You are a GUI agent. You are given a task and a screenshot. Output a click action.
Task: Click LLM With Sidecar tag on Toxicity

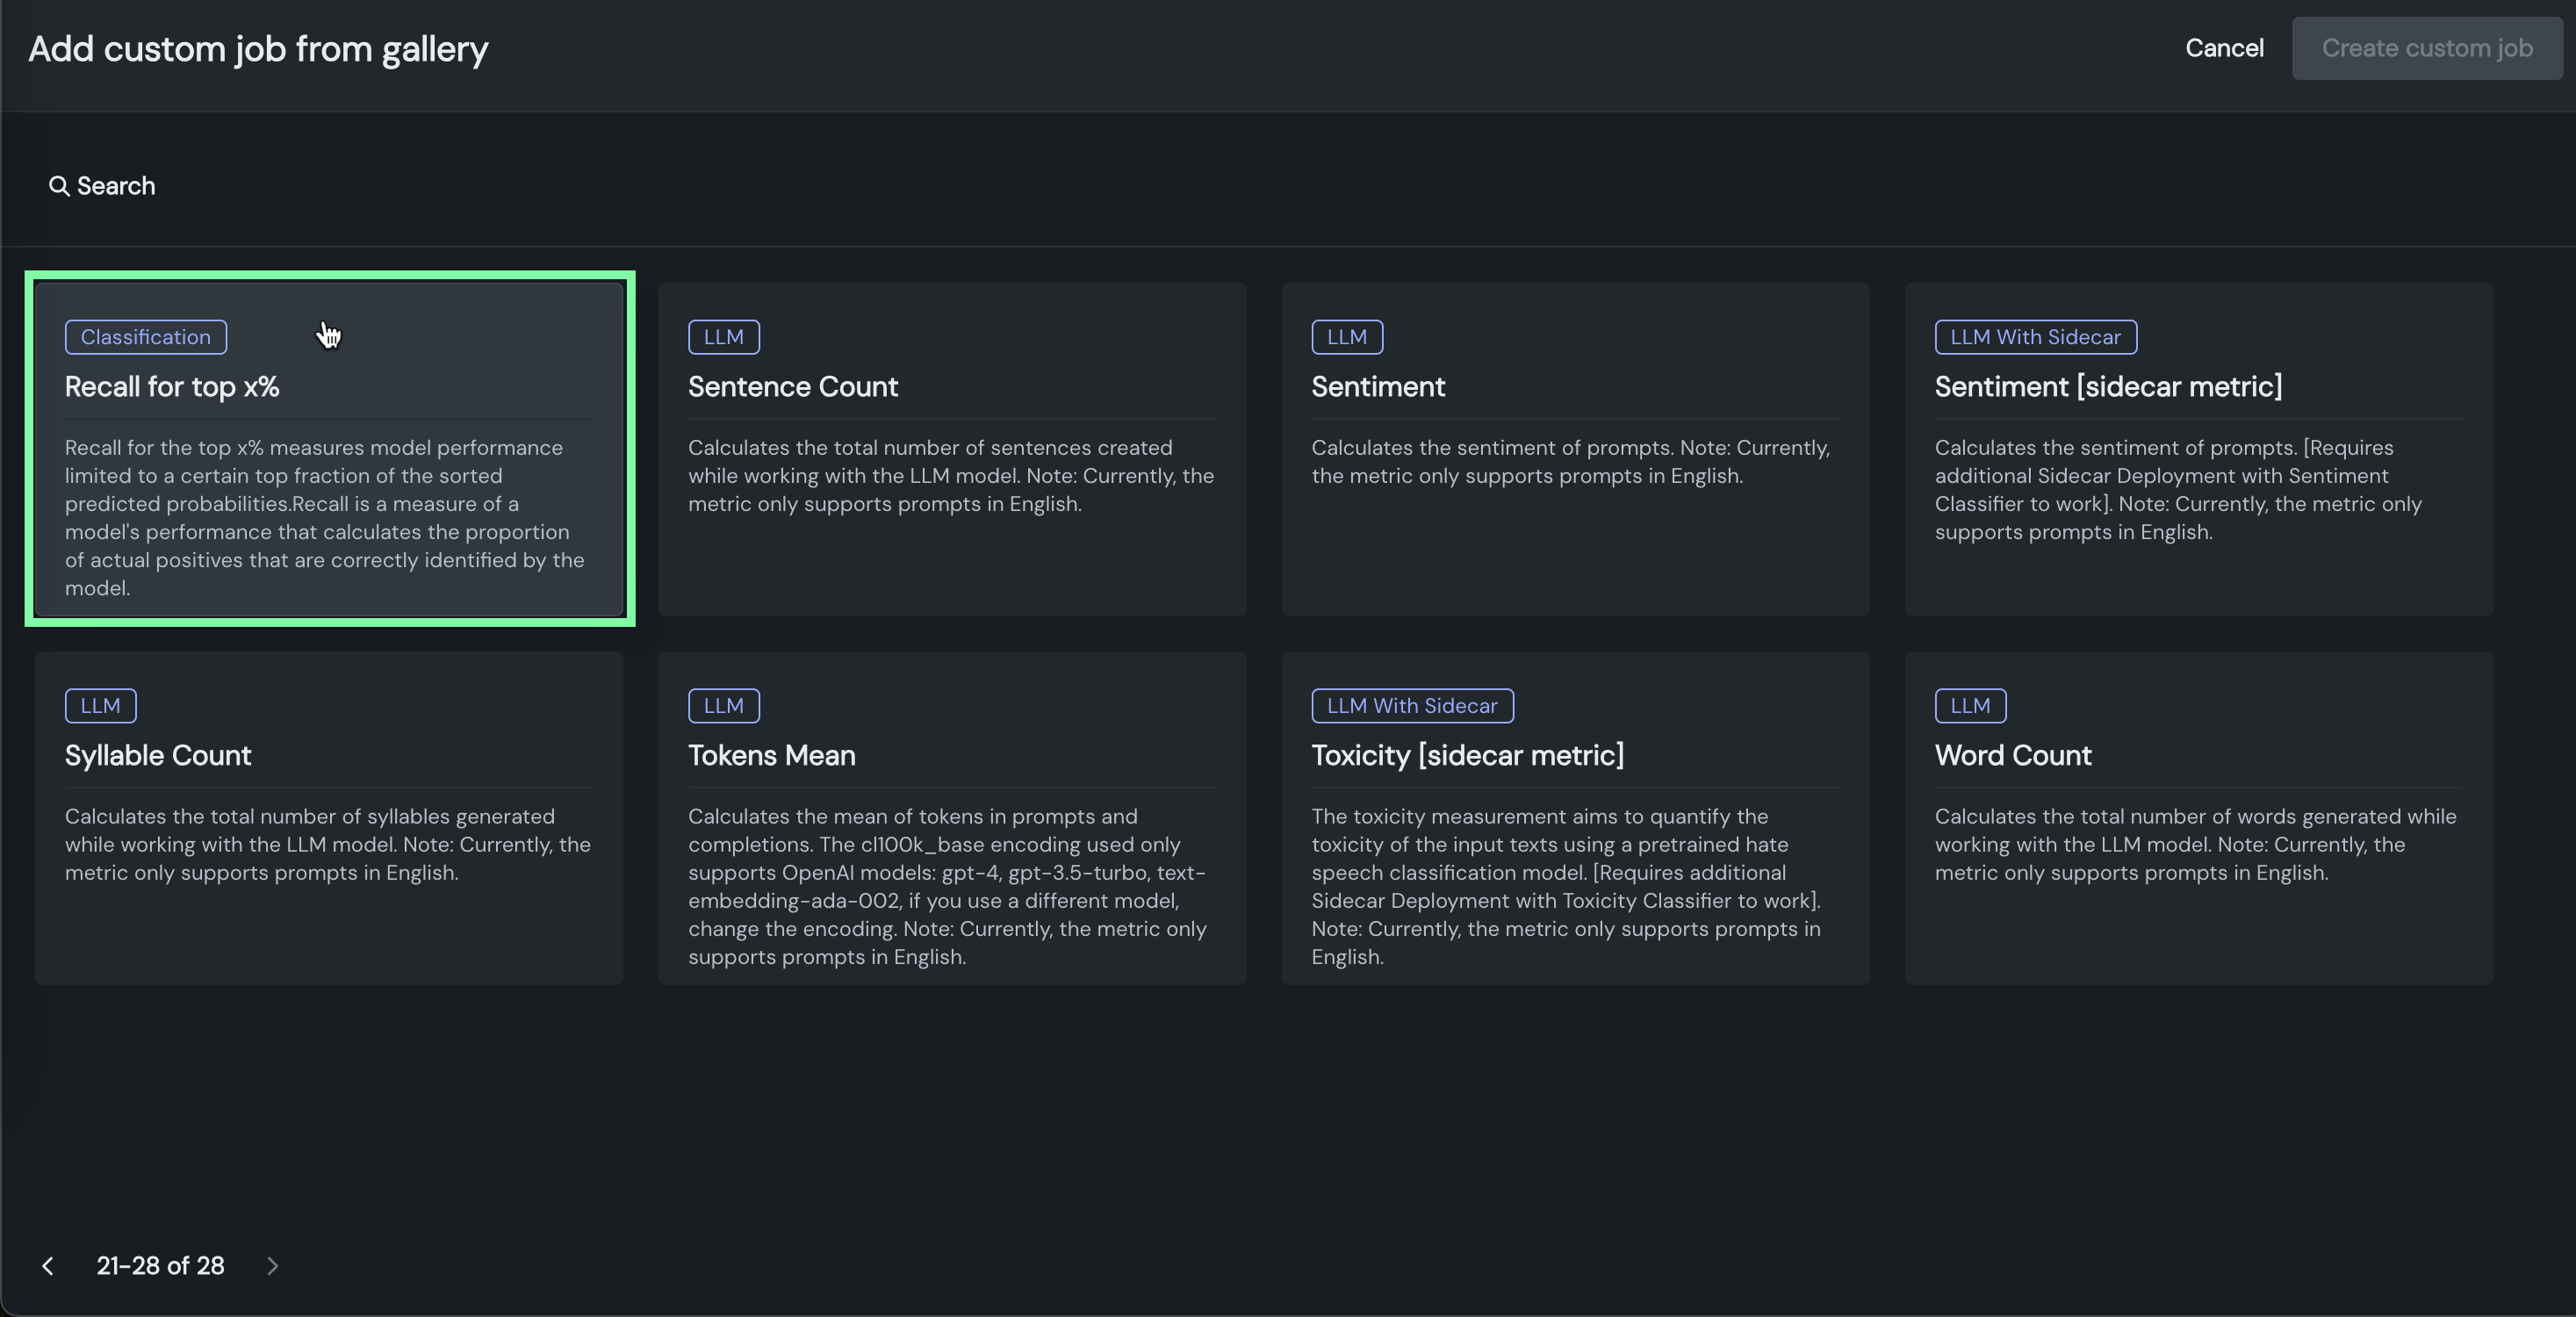pyautogui.click(x=1411, y=706)
